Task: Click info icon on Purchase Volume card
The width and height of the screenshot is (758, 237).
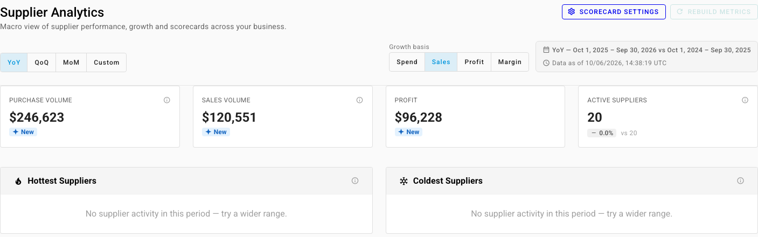Action: tap(167, 100)
